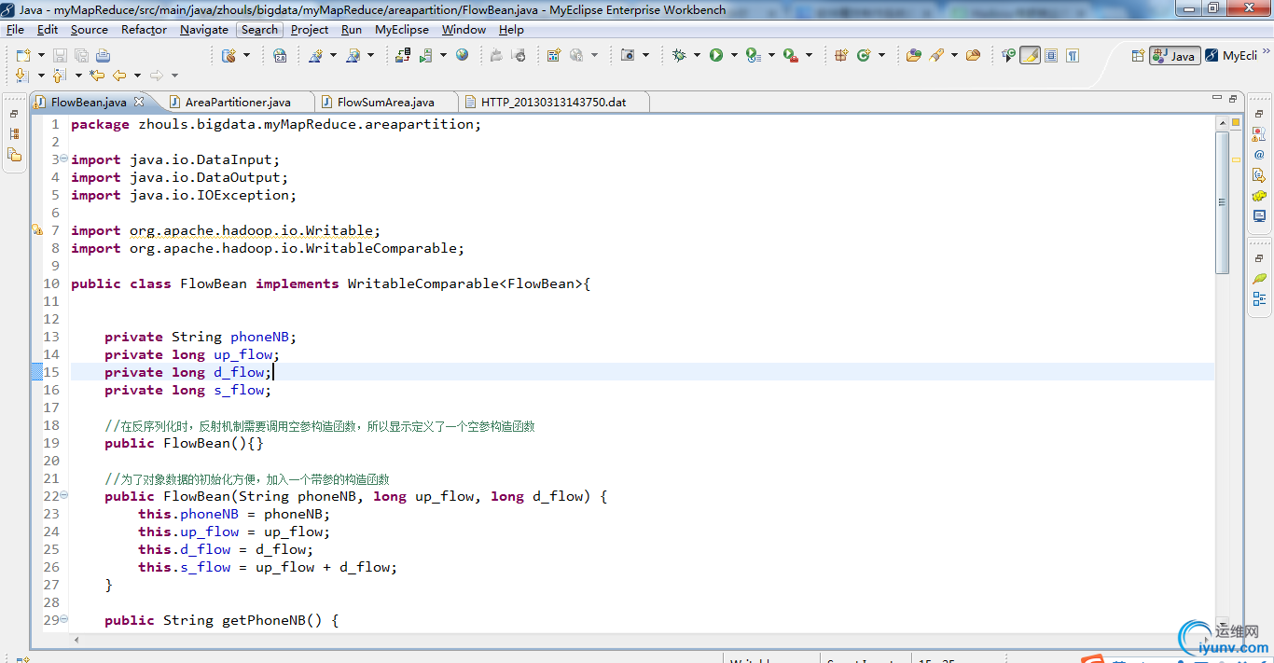The width and height of the screenshot is (1274, 663).
Task: Click the New wizard toolbar icon
Action: (23, 56)
